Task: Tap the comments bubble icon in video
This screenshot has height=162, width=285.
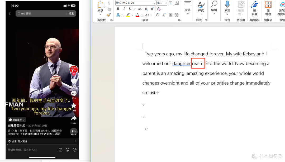Action: pos(74,94)
